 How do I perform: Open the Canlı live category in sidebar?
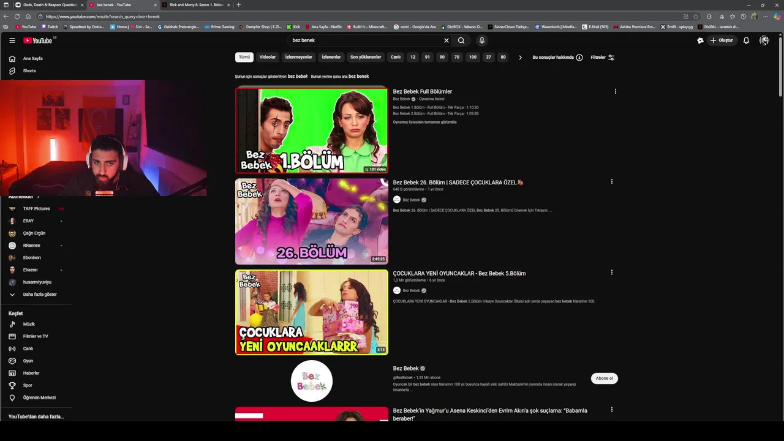(x=28, y=349)
